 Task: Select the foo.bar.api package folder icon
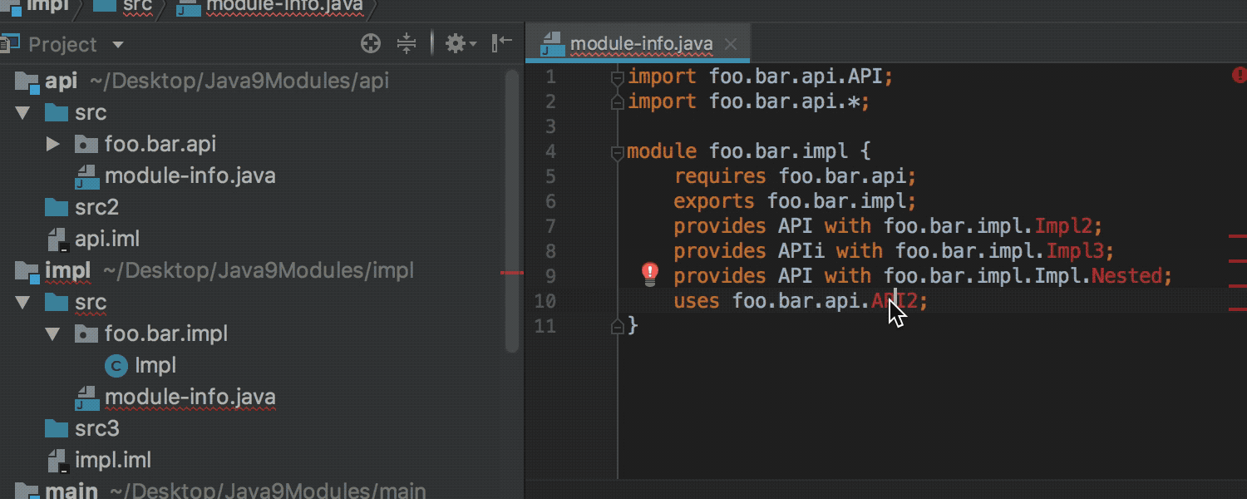pyautogui.click(x=86, y=144)
